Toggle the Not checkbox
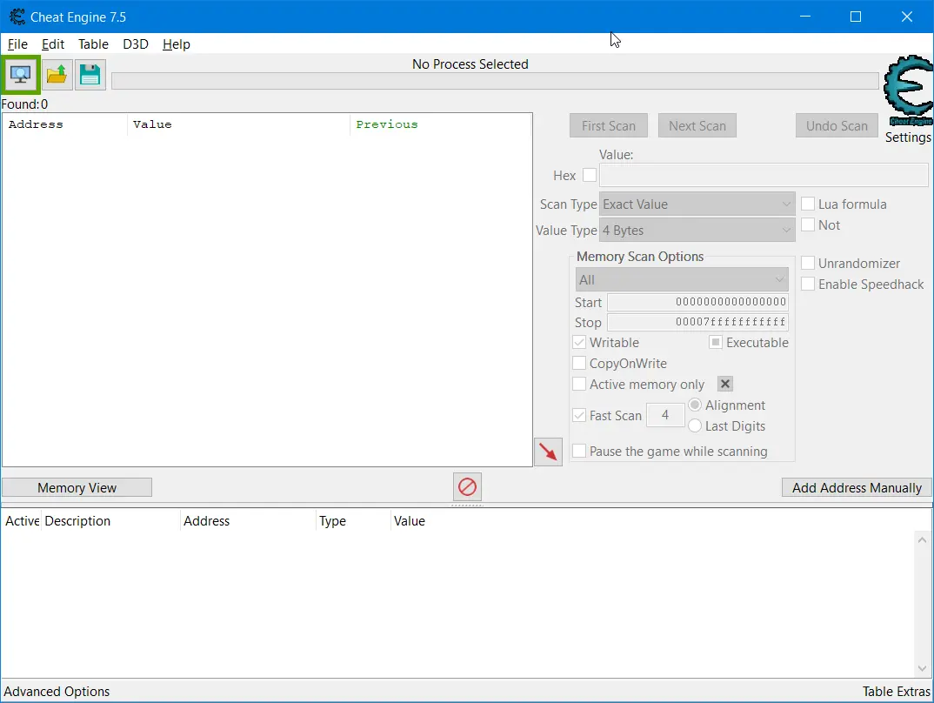 (x=808, y=224)
